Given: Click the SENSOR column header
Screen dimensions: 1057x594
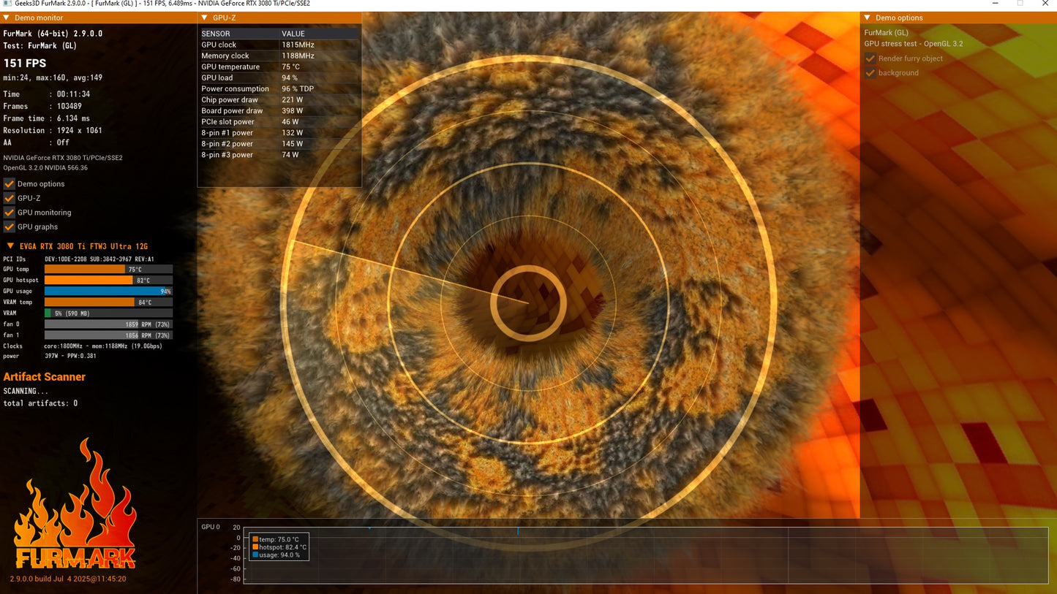Looking at the screenshot, I should click(x=216, y=34).
